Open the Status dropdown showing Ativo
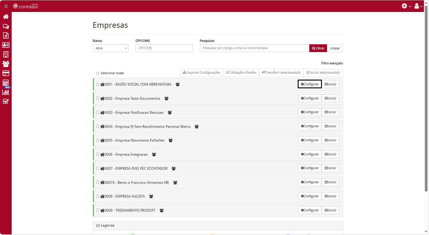The height and width of the screenshot is (235, 429). pyautogui.click(x=111, y=48)
